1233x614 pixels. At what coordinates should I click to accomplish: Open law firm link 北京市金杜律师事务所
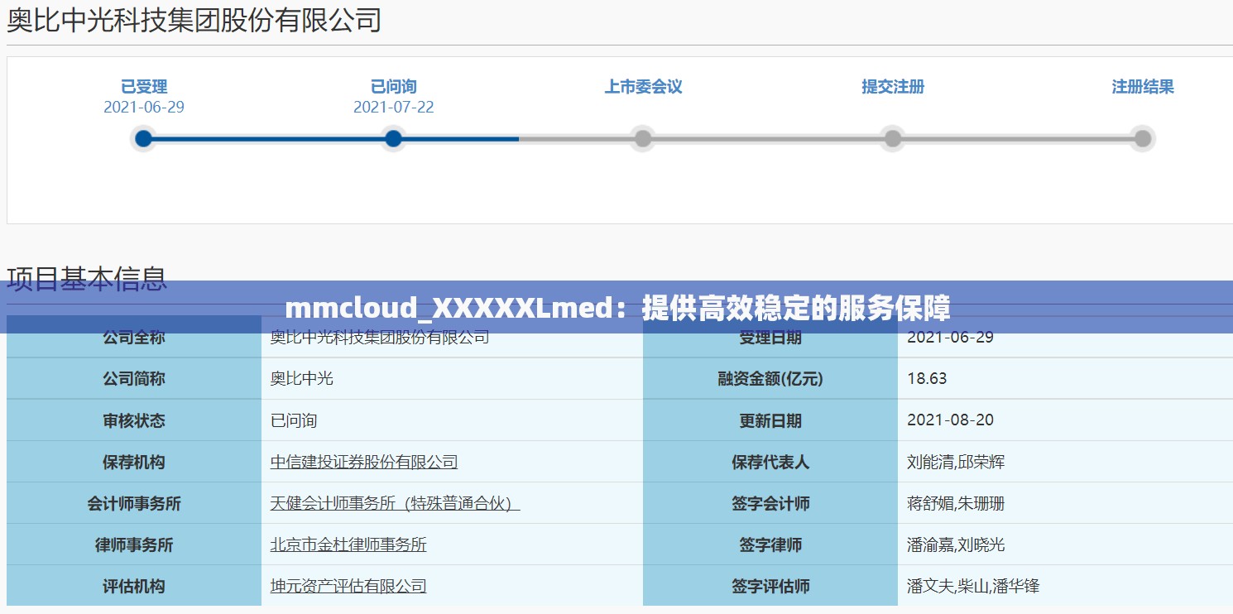coord(348,544)
